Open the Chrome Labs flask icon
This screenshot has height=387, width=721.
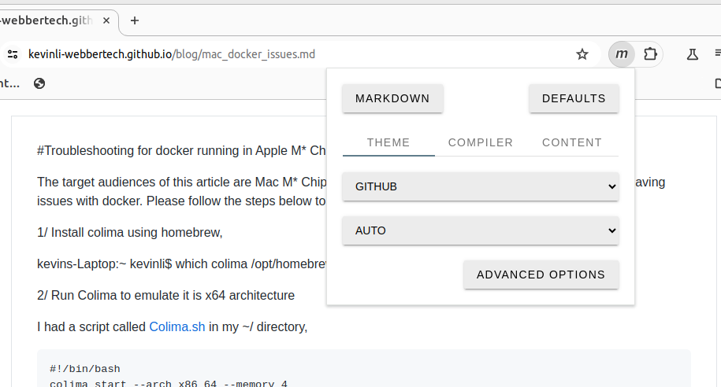point(693,54)
